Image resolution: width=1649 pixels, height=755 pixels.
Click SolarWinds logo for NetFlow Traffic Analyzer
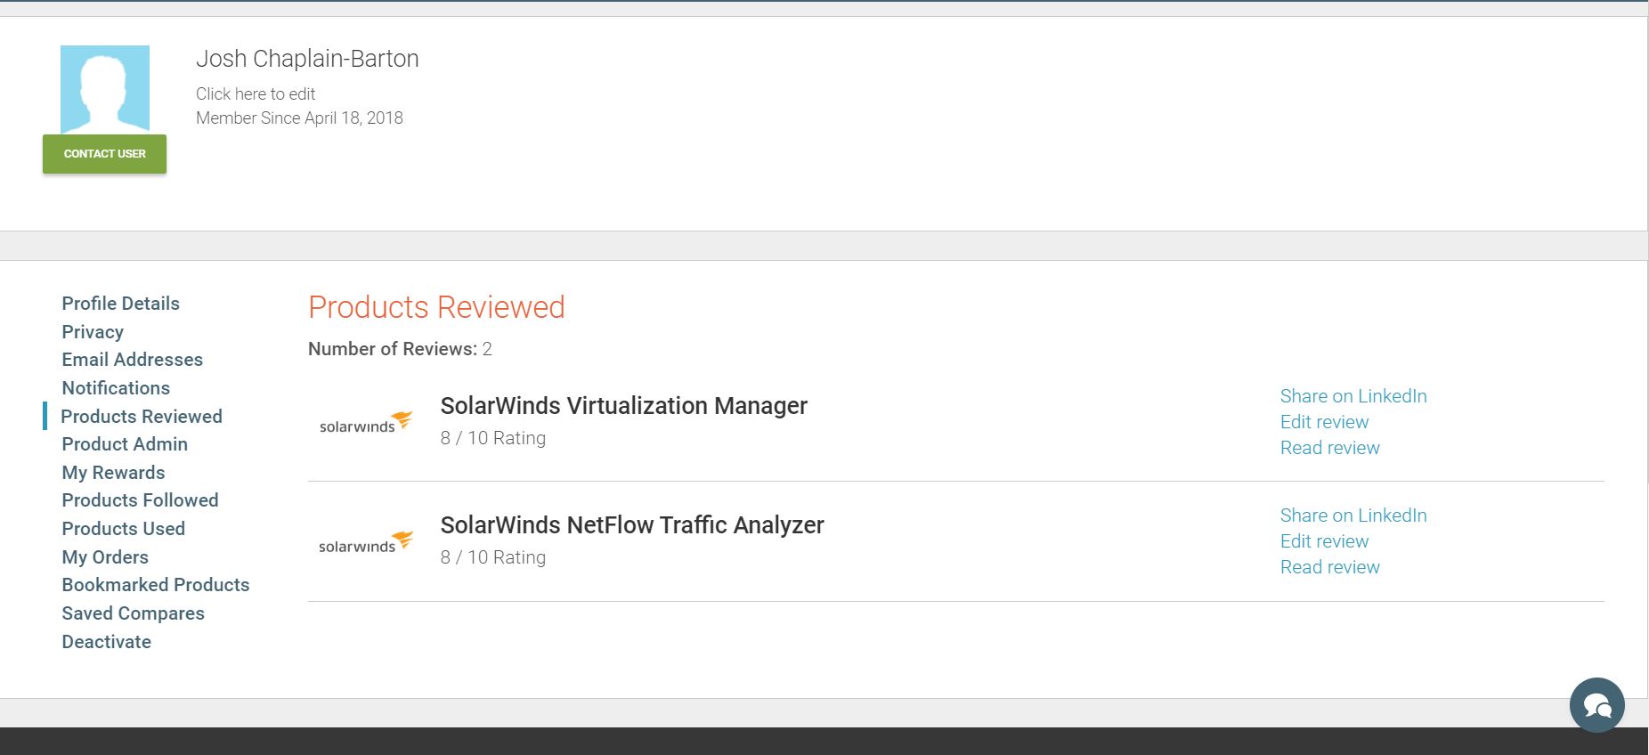click(x=365, y=542)
